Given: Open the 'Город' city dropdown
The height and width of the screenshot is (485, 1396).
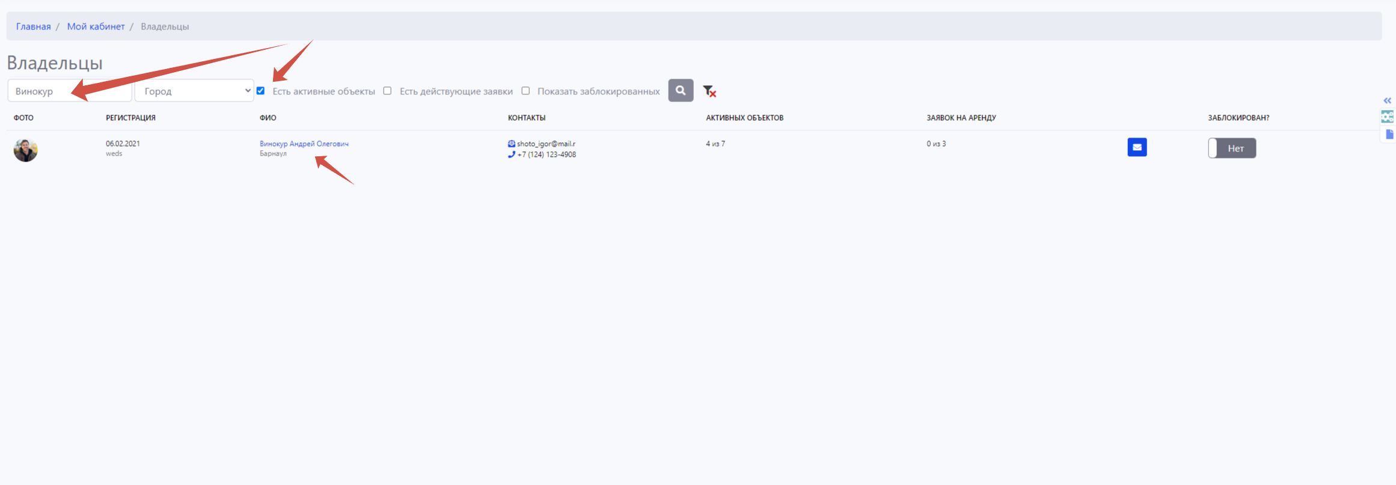Looking at the screenshot, I should tap(194, 91).
